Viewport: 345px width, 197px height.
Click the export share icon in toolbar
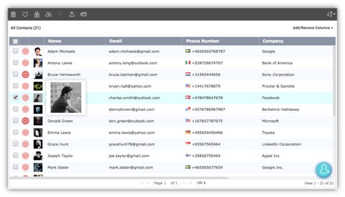click(72, 15)
